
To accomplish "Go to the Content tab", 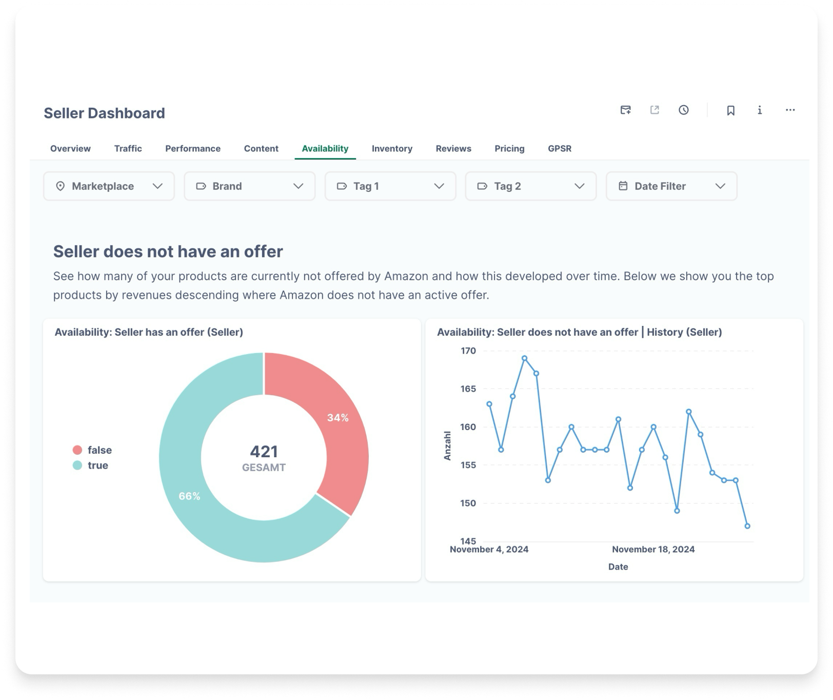I will point(261,148).
